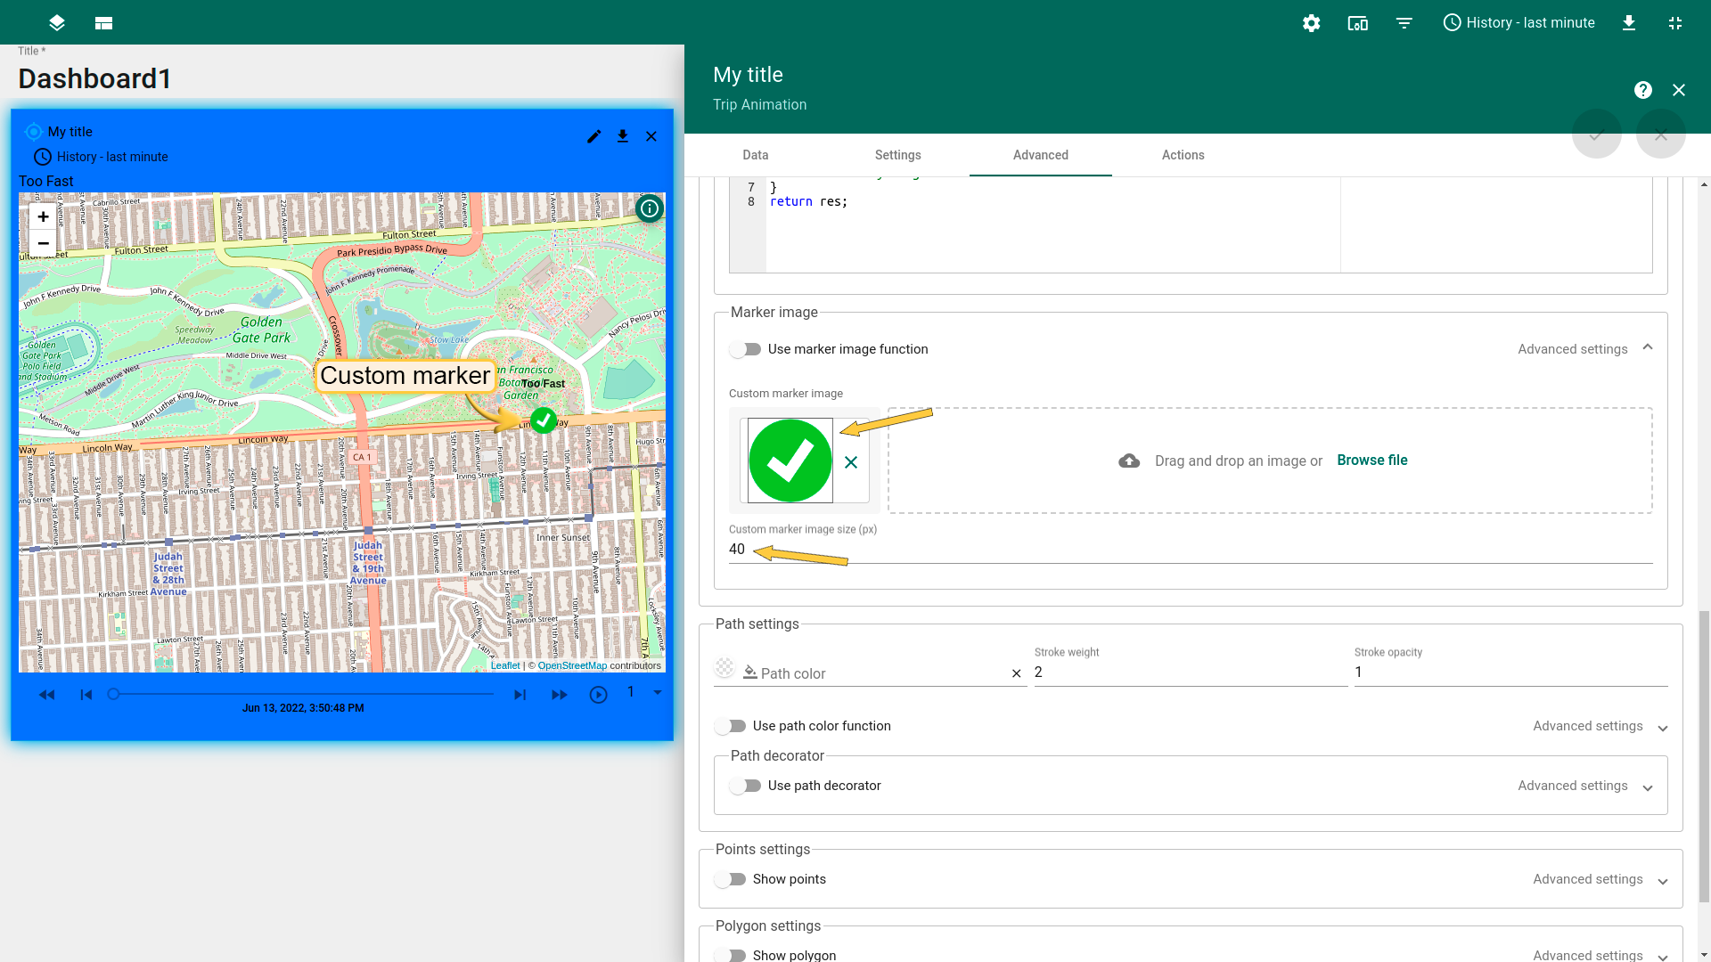
Task: Toggle Show polygon switch
Action: [730, 955]
